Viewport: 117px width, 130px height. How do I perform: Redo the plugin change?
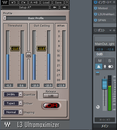(23, 2)
